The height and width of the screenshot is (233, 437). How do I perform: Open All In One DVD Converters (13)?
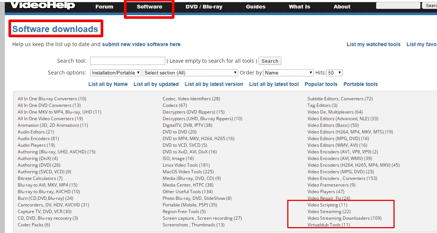49,105
